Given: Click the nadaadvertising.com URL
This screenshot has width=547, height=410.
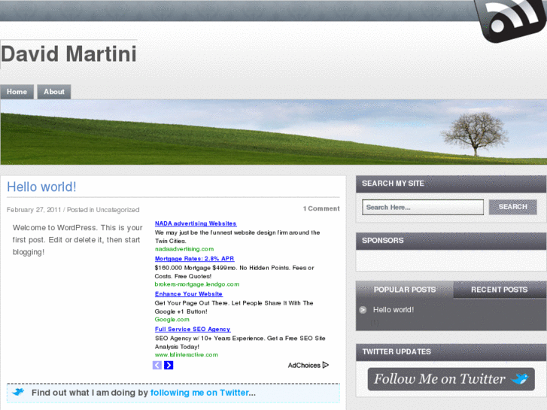Looking at the screenshot, I should click(184, 249).
